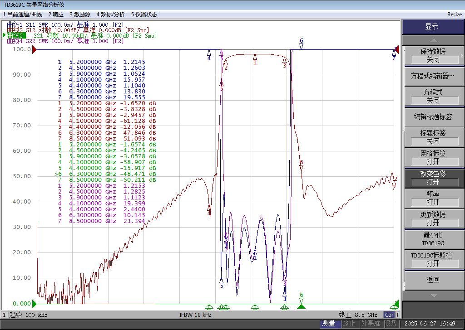Toggle the 频率 display softkey
465x330 pixels.
coord(433,198)
